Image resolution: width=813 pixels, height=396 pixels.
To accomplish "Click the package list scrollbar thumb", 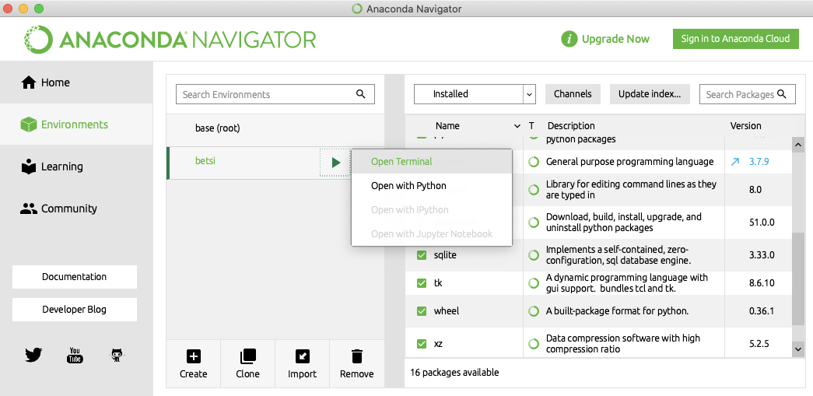I will coord(798,280).
